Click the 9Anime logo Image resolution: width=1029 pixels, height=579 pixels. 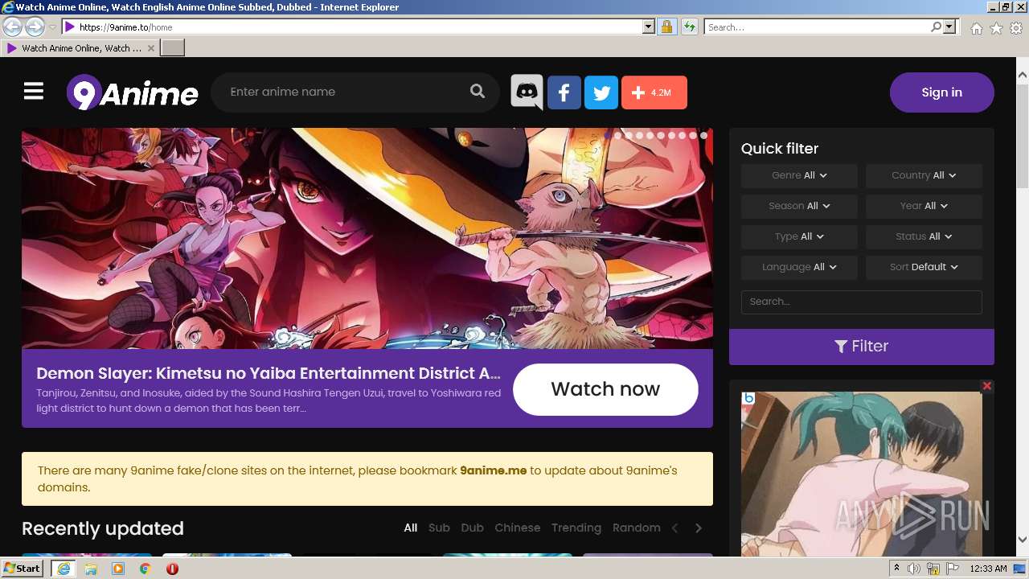(133, 93)
